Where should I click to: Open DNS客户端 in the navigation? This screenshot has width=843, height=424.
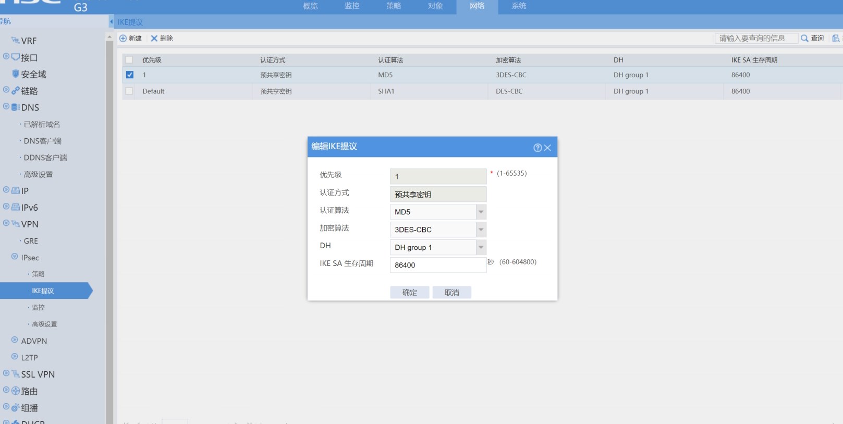[x=42, y=141]
